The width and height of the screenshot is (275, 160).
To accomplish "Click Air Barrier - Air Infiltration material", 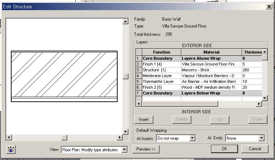I will pyautogui.click(x=211, y=81).
